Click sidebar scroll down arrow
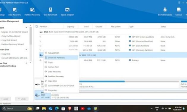The height and width of the screenshot is (112, 187). pyautogui.click(x=31, y=62)
